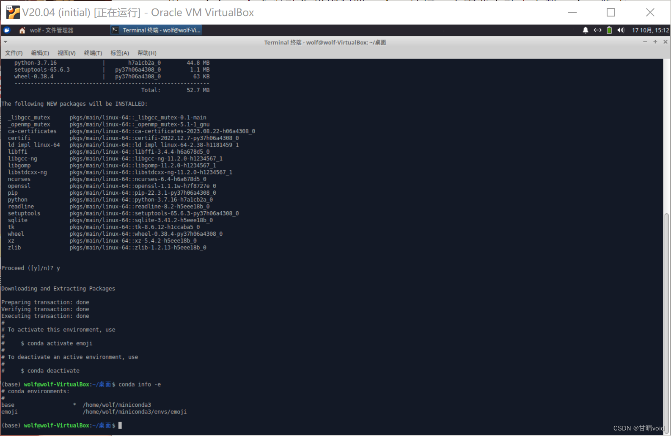The height and width of the screenshot is (436, 671).
Task: Click the Terminal window title bar text
Action: (325, 42)
